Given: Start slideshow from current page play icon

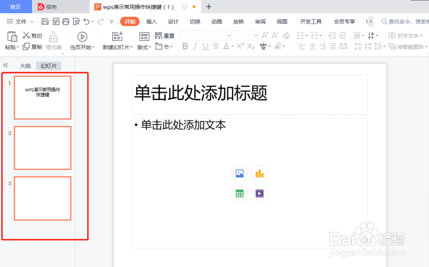Looking at the screenshot, I should (82, 36).
